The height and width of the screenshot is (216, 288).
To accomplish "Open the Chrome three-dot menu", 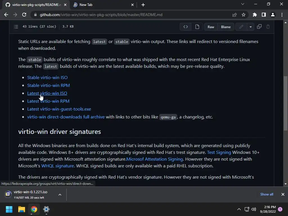I will (282, 15).
